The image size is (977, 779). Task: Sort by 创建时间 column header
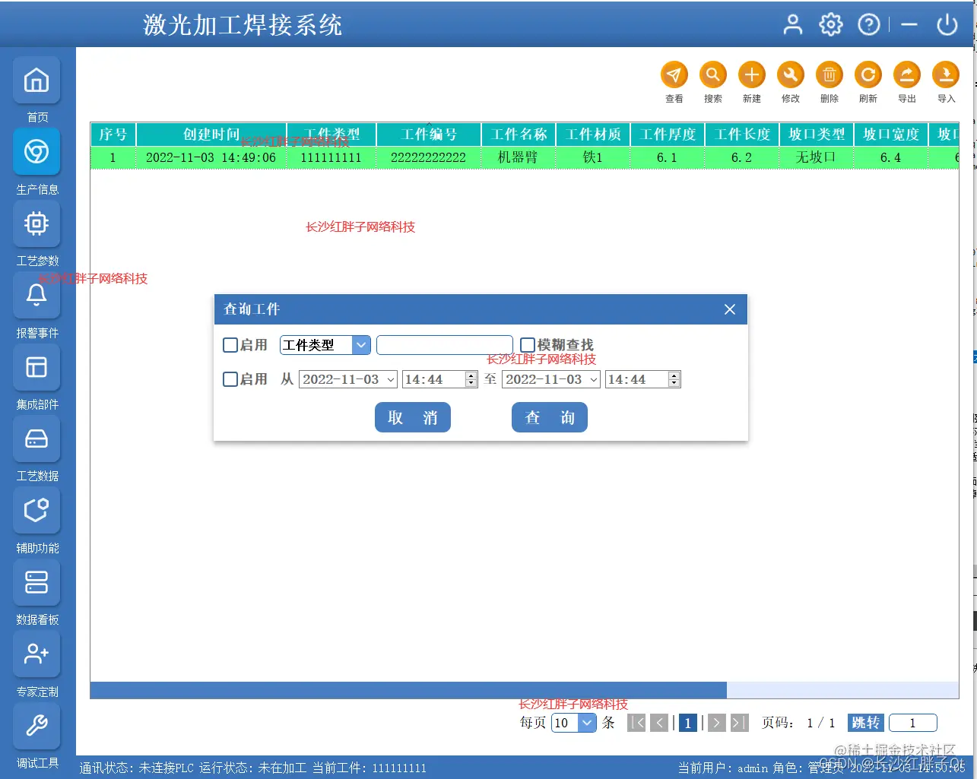(x=211, y=135)
